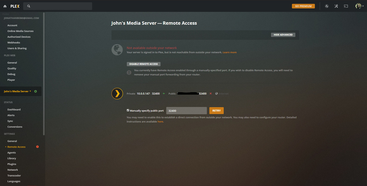Open Debug settings
This screenshot has height=186, width=367.
click(11, 74)
